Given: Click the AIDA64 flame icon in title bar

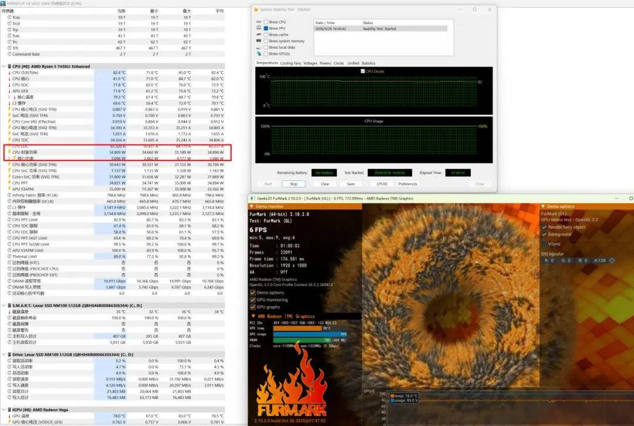Looking at the screenshot, I should (x=256, y=9).
